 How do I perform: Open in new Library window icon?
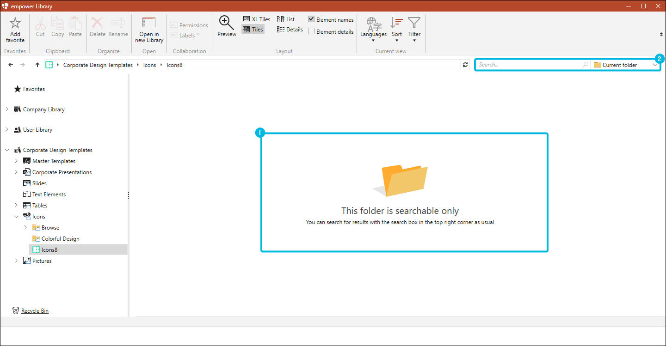click(x=149, y=23)
